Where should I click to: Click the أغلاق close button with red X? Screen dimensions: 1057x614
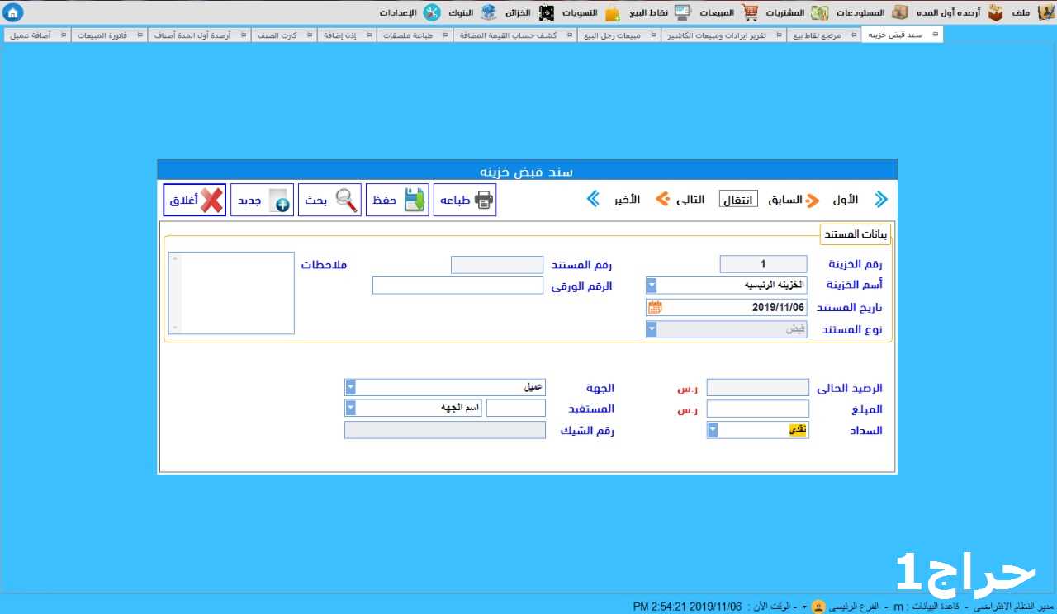tap(194, 200)
